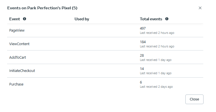Click the info icon next to Event

(25, 19)
